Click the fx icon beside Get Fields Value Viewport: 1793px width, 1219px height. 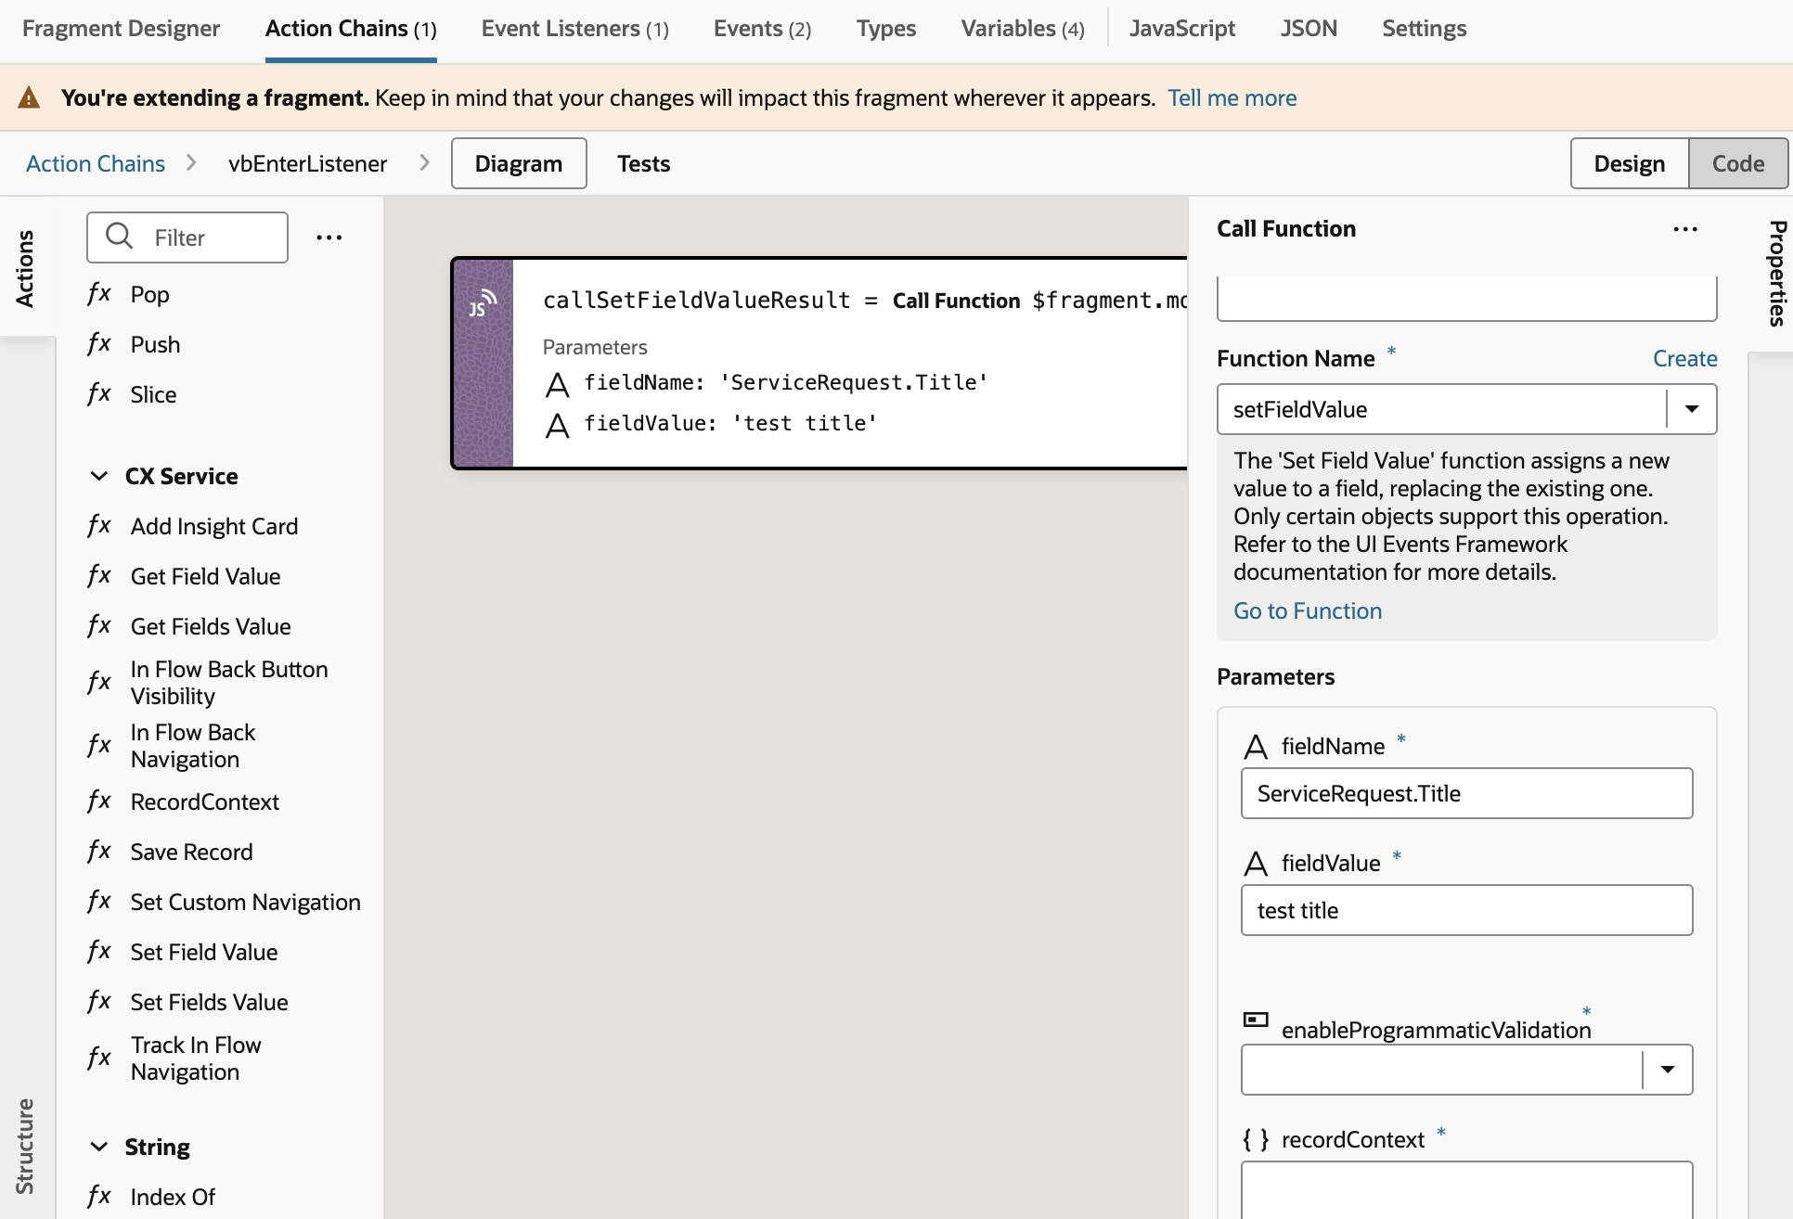[99, 626]
